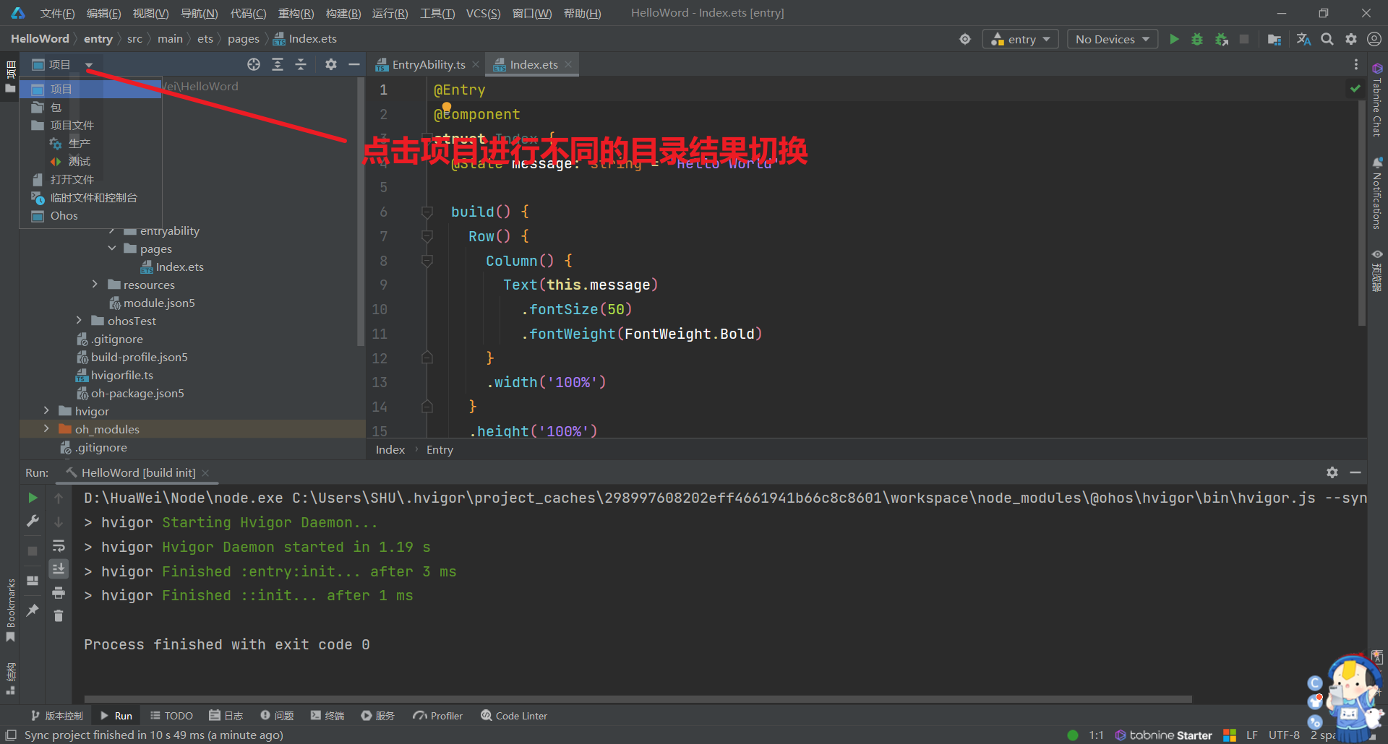Close HelloWord [build init] run tab
This screenshot has height=744, width=1388.
click(x=205, y=472)
